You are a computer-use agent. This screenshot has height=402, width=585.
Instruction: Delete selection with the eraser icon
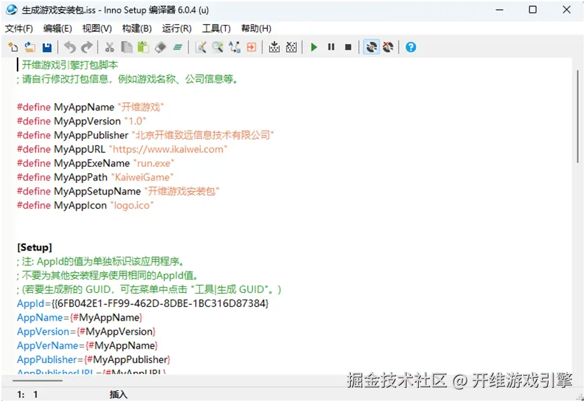tap(160, 47)
